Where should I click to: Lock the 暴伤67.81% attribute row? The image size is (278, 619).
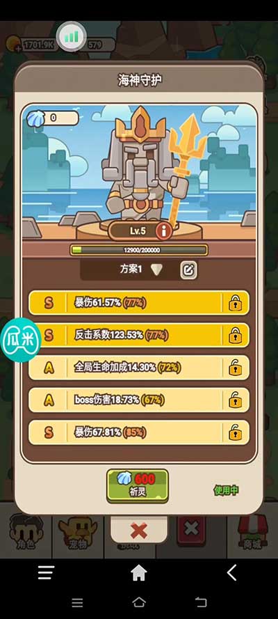(236, 432)
